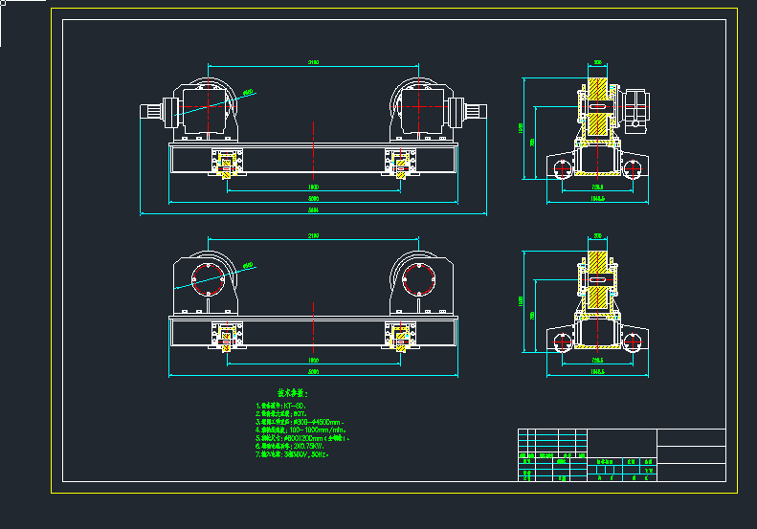Click the 1946.5 dimension under the lower-right view
This screenshot has height=529, width=757.
tap(598, 370)
